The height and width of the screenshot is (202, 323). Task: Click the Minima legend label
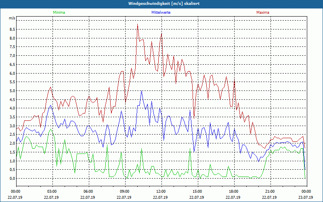[x=59, y=13]
